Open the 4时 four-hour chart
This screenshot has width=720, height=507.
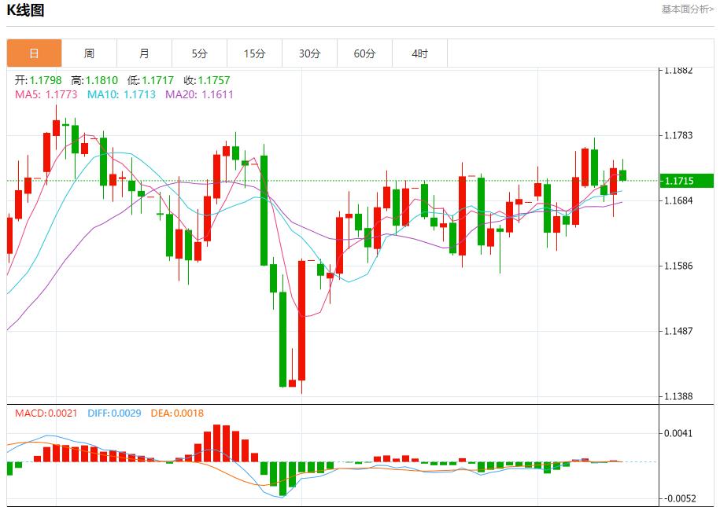coord(419,53)
